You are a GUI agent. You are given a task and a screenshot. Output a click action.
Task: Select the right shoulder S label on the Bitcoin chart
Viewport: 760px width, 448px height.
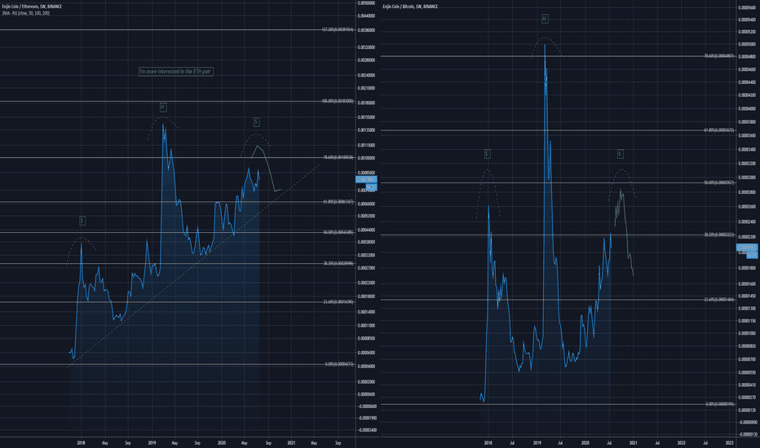(x=620, y=154)
